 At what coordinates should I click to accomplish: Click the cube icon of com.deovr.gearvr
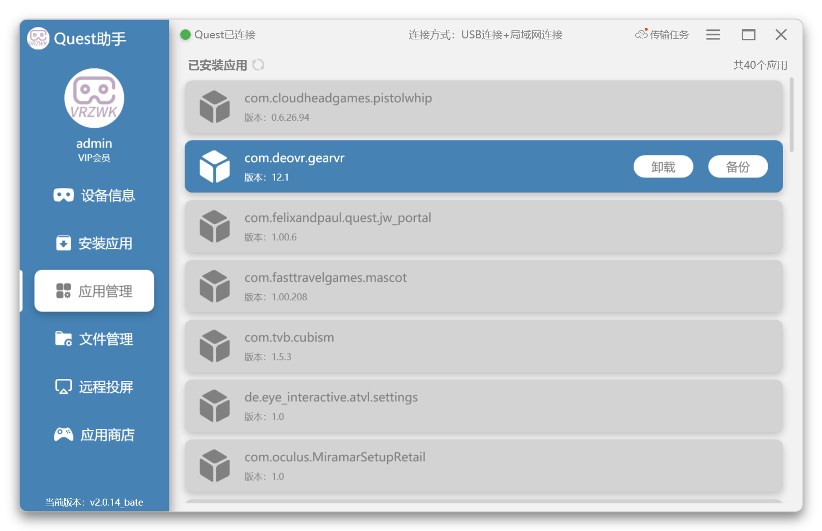click(215, 167)
